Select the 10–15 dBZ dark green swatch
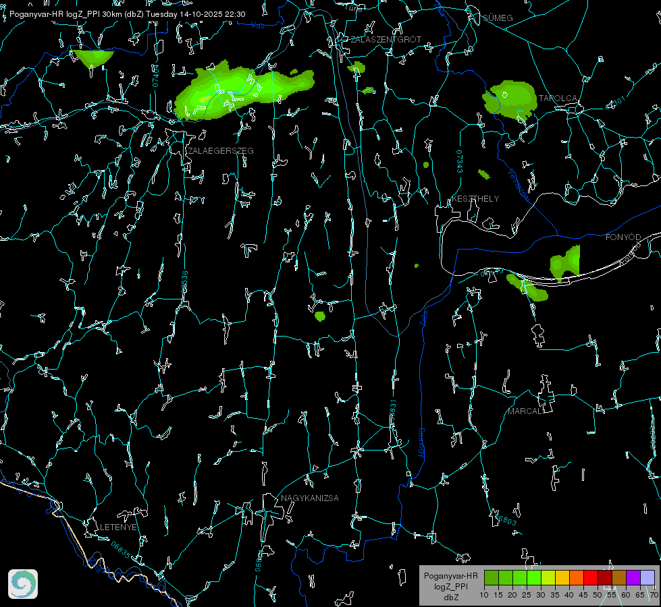Screen dimensions: 661x607 point(492,577)
